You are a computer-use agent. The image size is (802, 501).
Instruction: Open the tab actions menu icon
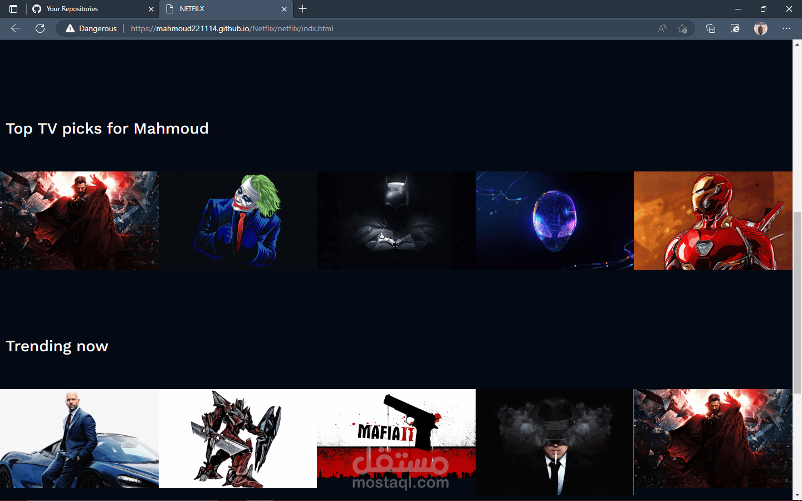pyautogui.click(x=13, y=9)
